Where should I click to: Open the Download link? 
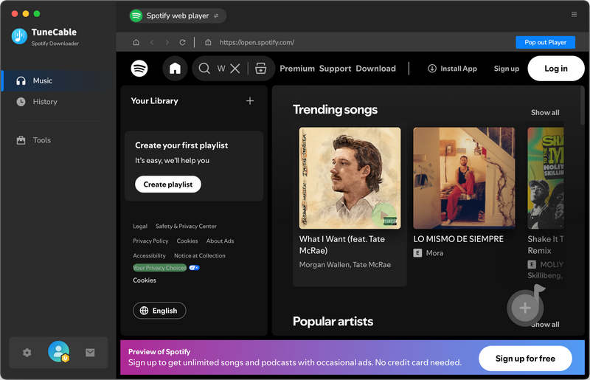(x=376, y=69)
